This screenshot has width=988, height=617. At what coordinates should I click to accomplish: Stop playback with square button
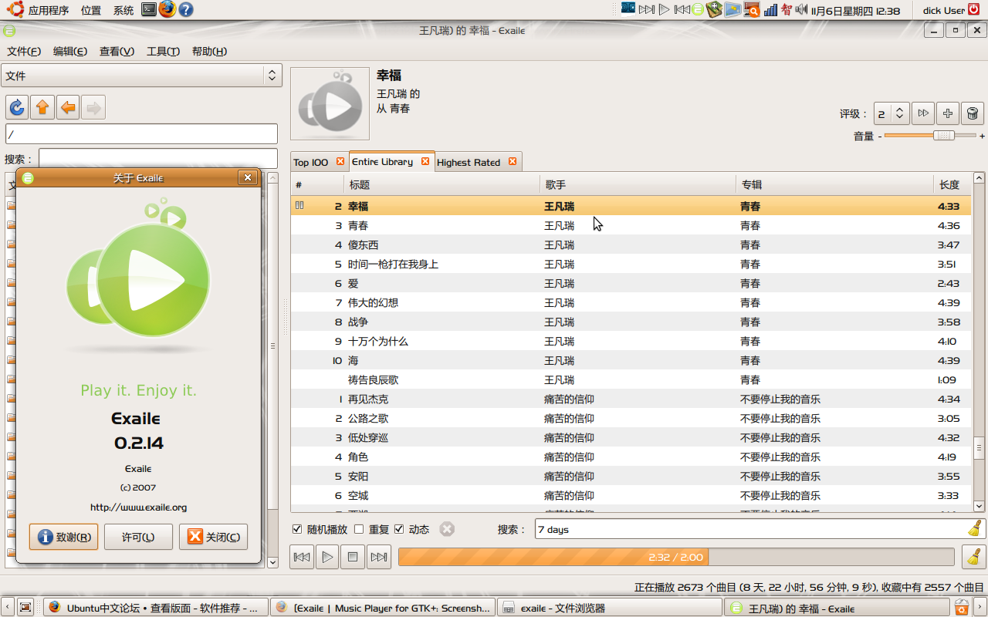pos(353,557)
